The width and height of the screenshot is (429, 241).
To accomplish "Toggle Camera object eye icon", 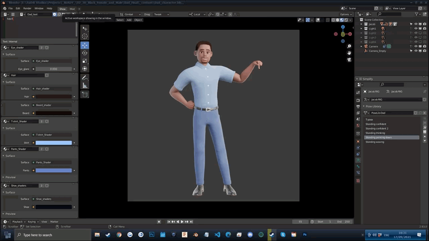I will tap(416, 47).
